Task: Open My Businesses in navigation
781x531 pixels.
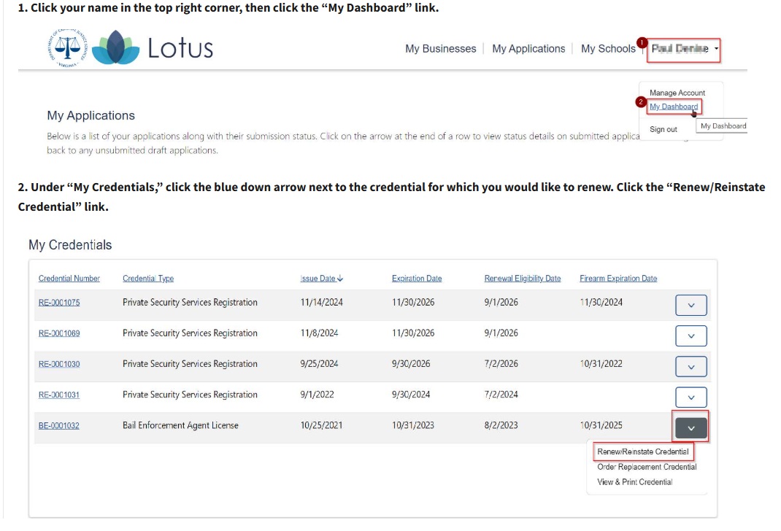Action: pos(440,49)
